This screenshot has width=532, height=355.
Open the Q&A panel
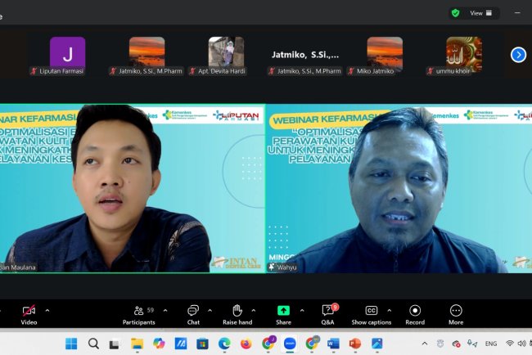tap(327, 315)
